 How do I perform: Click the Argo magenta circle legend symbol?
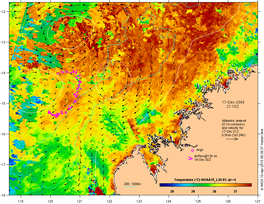coord(192,150)
